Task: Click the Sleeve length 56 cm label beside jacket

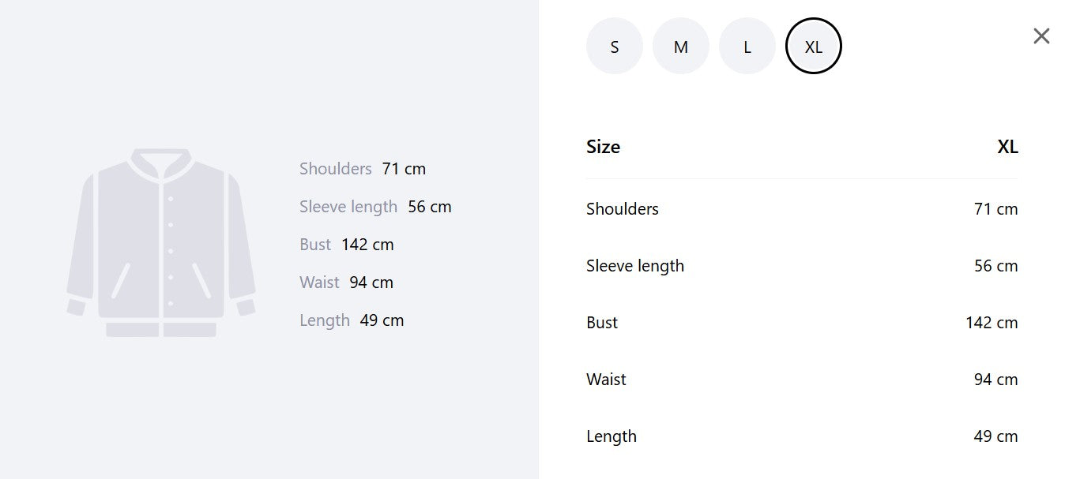Action: (x=375, y=207)
